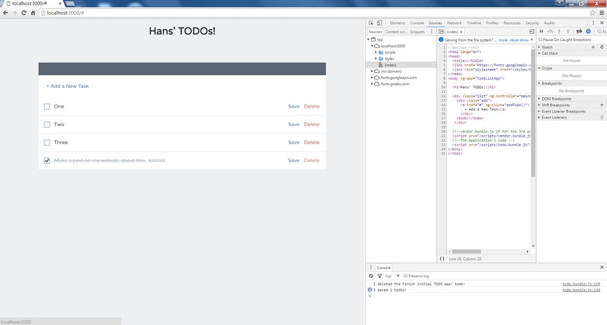Clear the console log

coord(371,276)
